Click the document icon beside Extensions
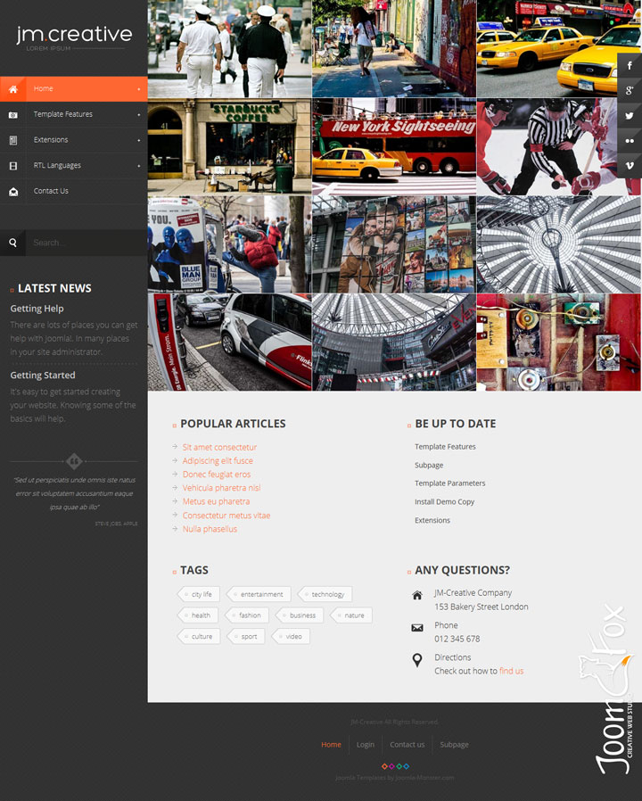The width and height of the screenshot is (642, 801). pos(13,140)
